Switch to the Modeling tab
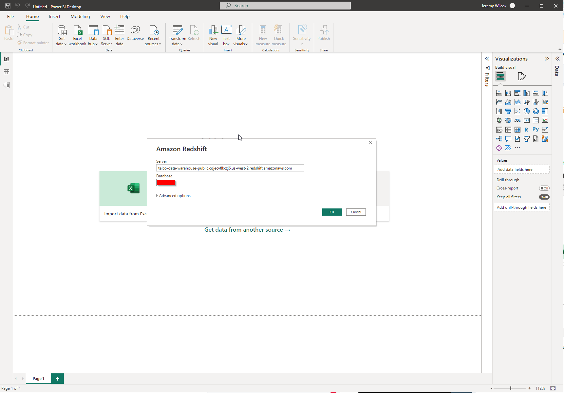The image size is (564, 393). [x=80, y=16]
